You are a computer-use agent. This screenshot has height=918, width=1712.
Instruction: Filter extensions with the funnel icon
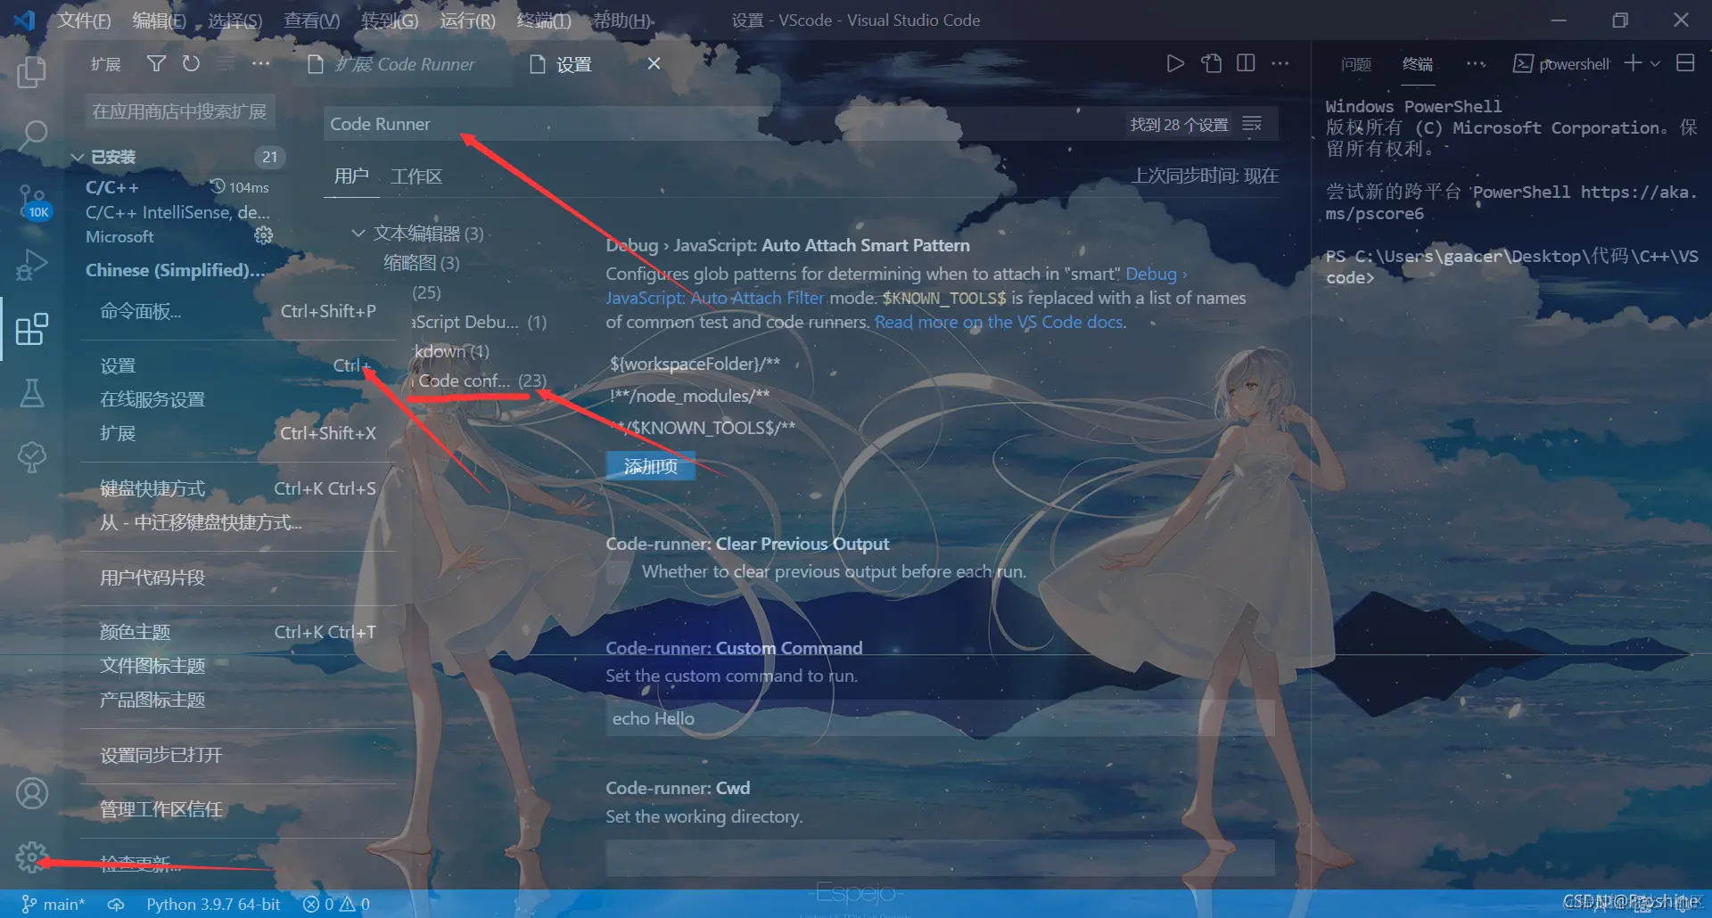point(156,64)
